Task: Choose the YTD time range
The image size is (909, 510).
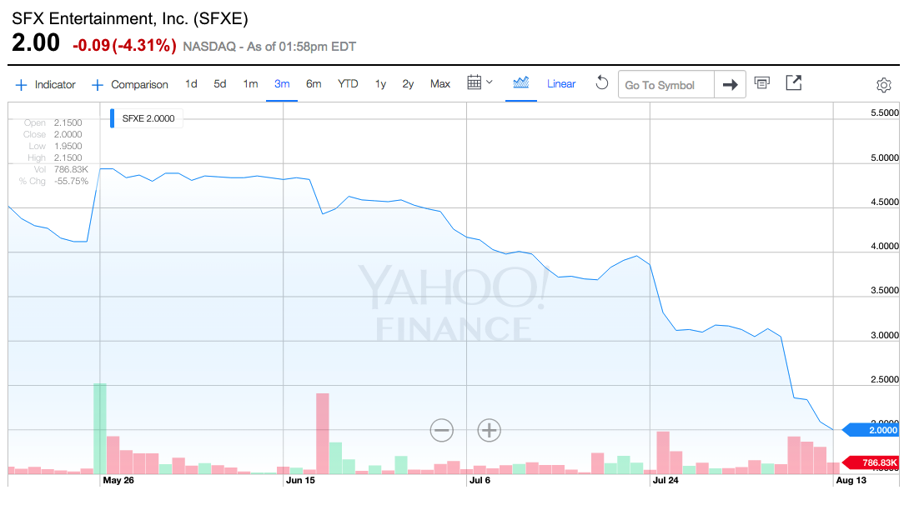Action: [x=348, y=84]
